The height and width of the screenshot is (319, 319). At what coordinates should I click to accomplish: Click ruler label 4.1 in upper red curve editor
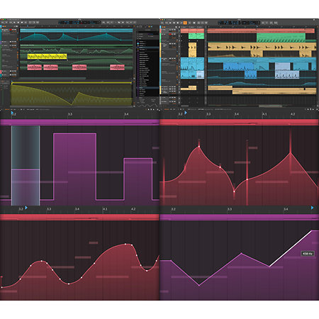pyautogui.click(x=264, y=114)
